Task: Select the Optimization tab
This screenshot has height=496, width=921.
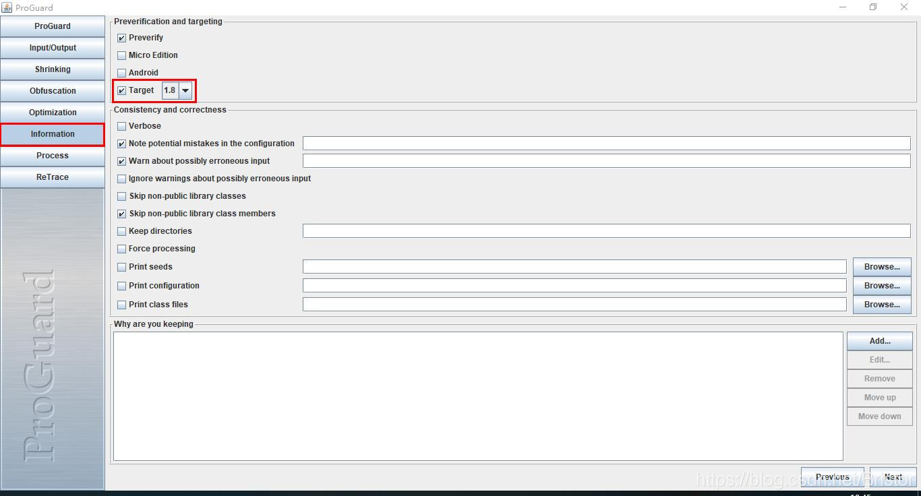Action: (x=53, y=113)
